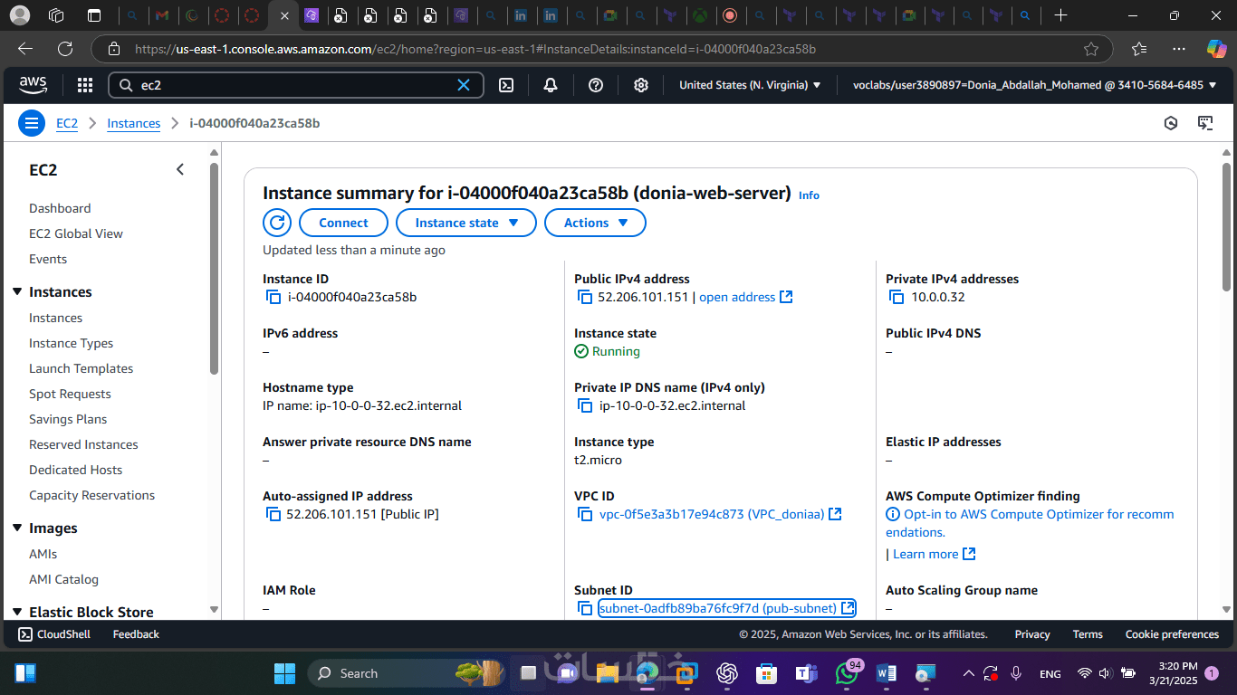The width and height of the screenshot is (1237, 695).
Task: Select Instance Types in sidebar
Action: 72,343
